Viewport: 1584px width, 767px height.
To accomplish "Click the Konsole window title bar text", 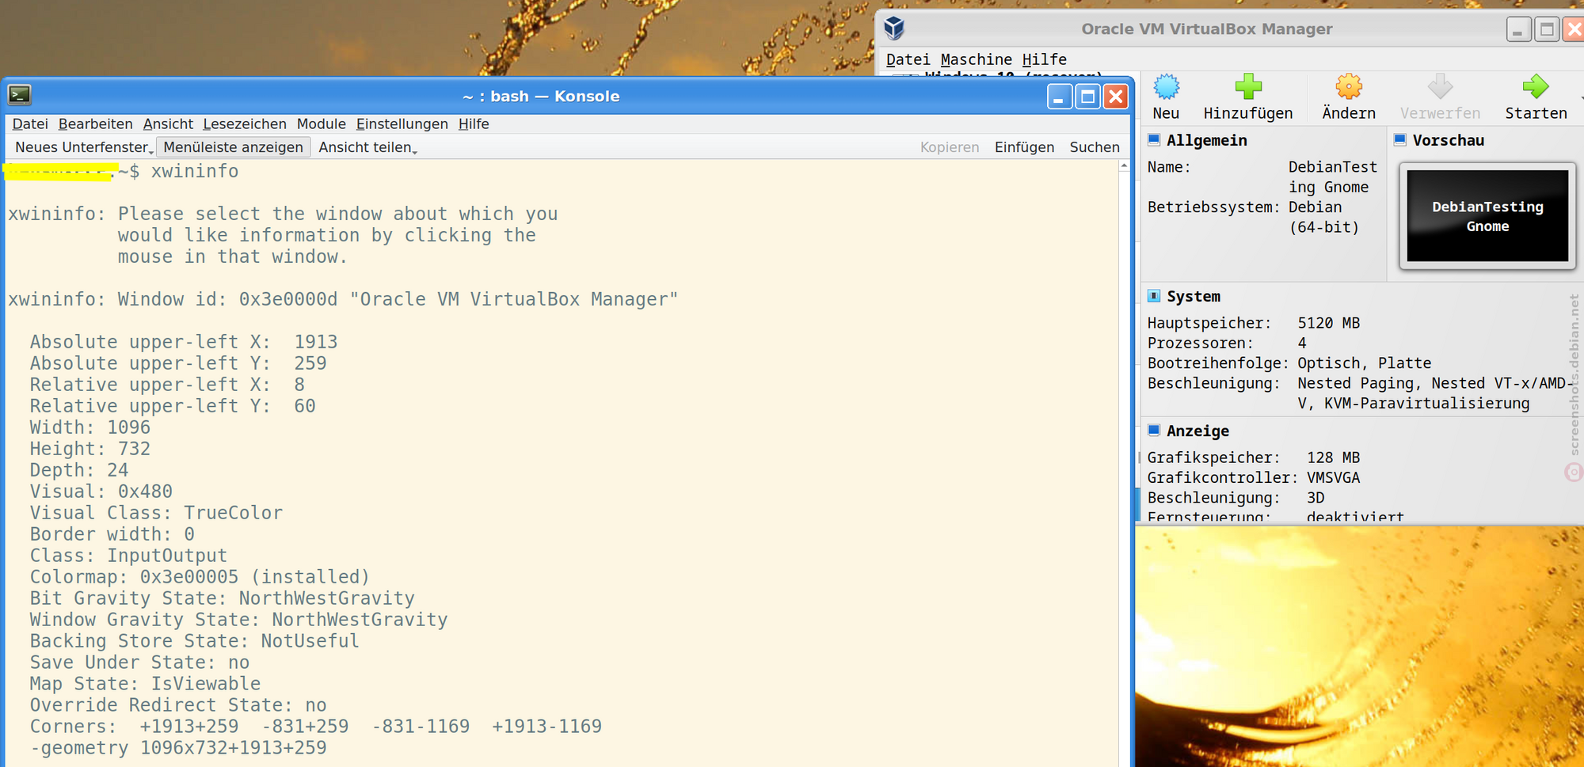I will point(541,96).
